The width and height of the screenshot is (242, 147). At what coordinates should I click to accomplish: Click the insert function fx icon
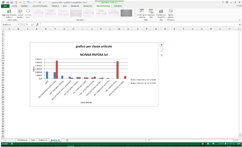[37, 25]
